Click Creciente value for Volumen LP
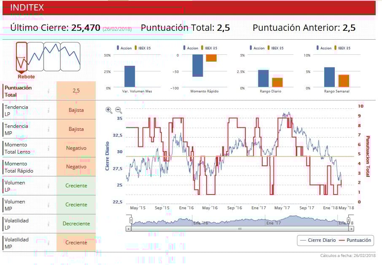The height and width of the screenshot is (265, 382). click(x=76, y=186)
